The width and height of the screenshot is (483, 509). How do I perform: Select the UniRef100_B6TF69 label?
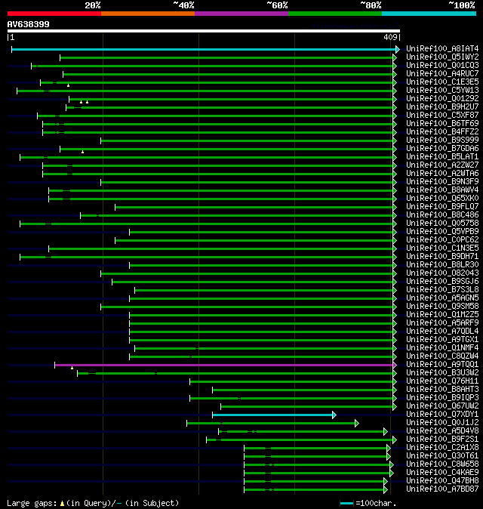442,123
